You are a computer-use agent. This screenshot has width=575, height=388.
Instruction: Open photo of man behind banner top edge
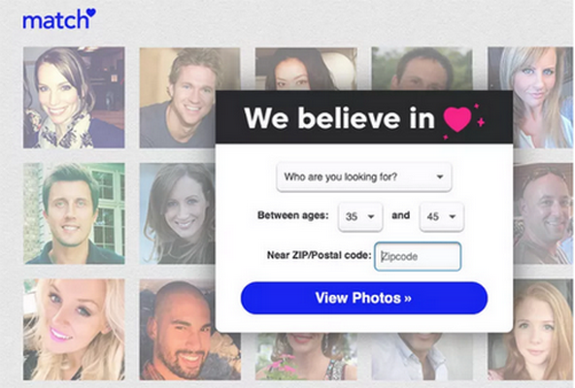point(423,69)
